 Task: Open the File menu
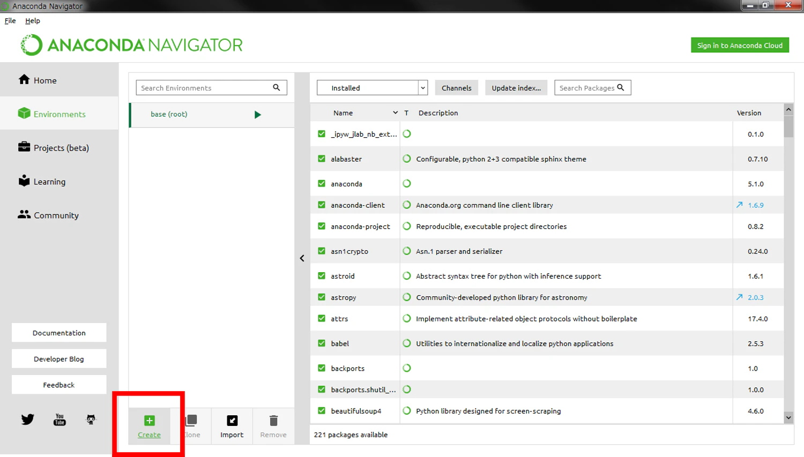10,21
